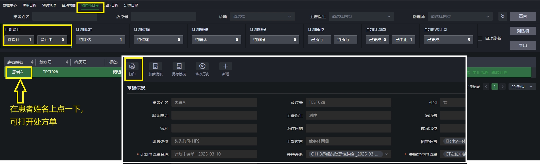Open the 诊断 dropdown
This screenshot has width=542, height=165.
(262, 16)
